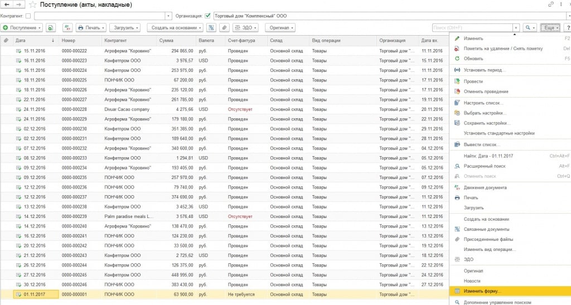Click the related documents structure icon
This screenshot has width=571, height=305.
(211, 27)
